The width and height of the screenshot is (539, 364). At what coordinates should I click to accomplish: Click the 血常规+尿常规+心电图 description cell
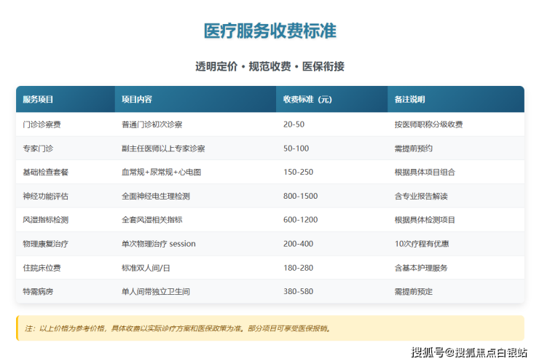(x=161, y=173)
